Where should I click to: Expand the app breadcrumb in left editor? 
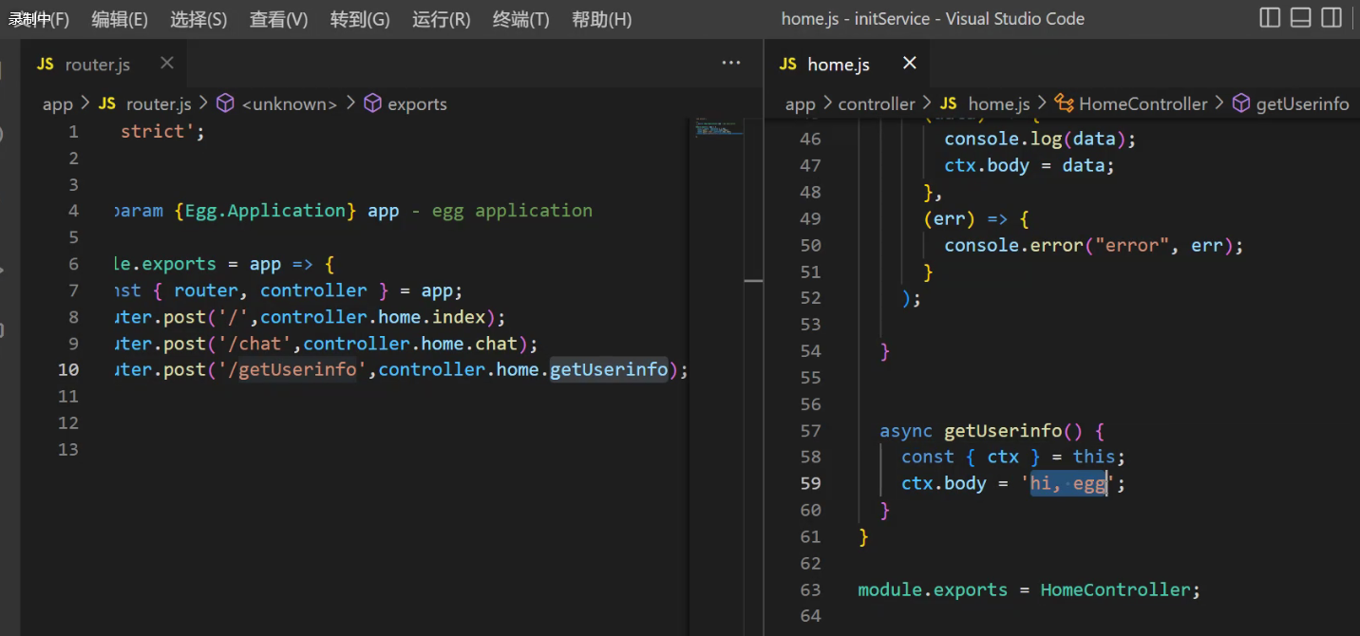pyautogui.click(x=58, y=104)
